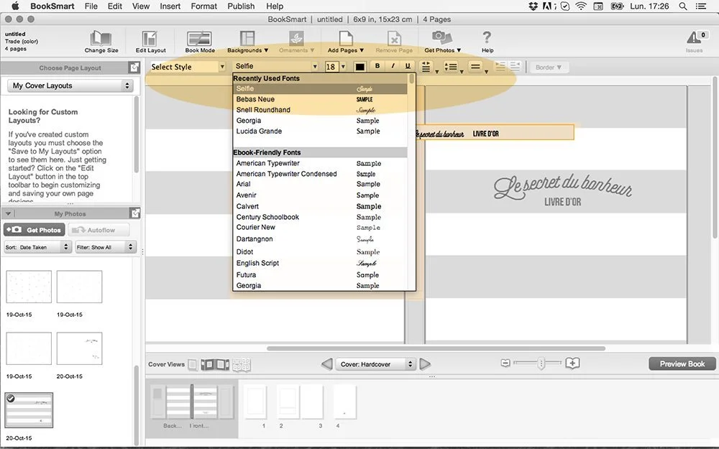Detach the Choose Page Layout panel
This screenshot has width=719, height=449.
(x=134, y=68)
